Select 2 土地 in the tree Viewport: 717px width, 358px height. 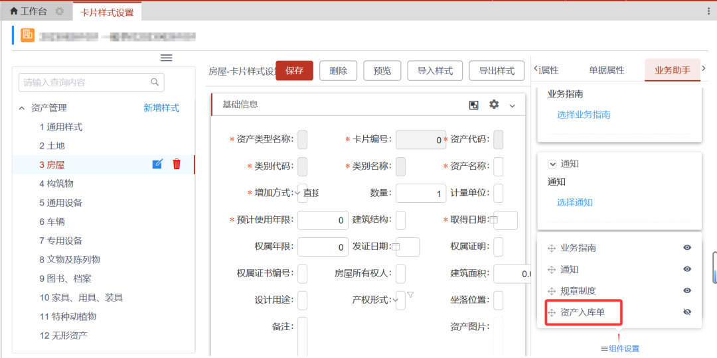tap(52, 146)
